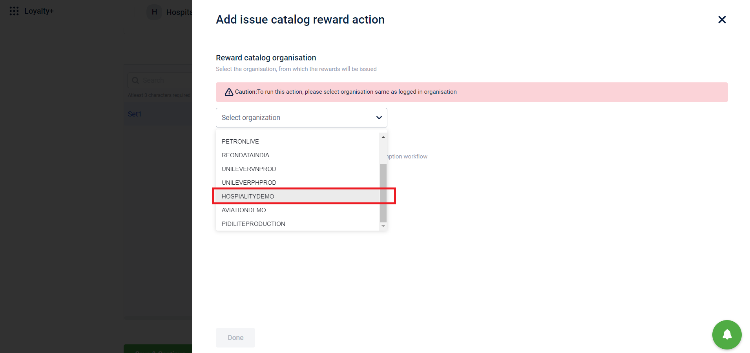Click the search magnifier icon in the sidebar
750x353 pixels.
coord(135,80)
